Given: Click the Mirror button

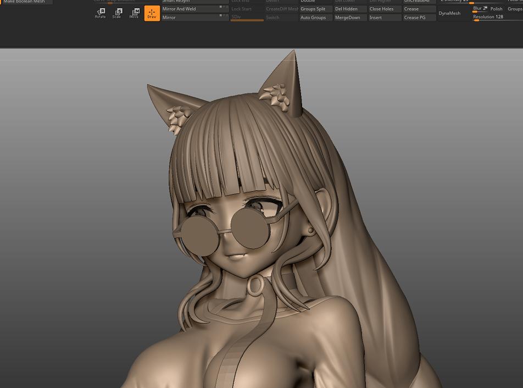Looking at the screenshot, I should click(195, 18).
